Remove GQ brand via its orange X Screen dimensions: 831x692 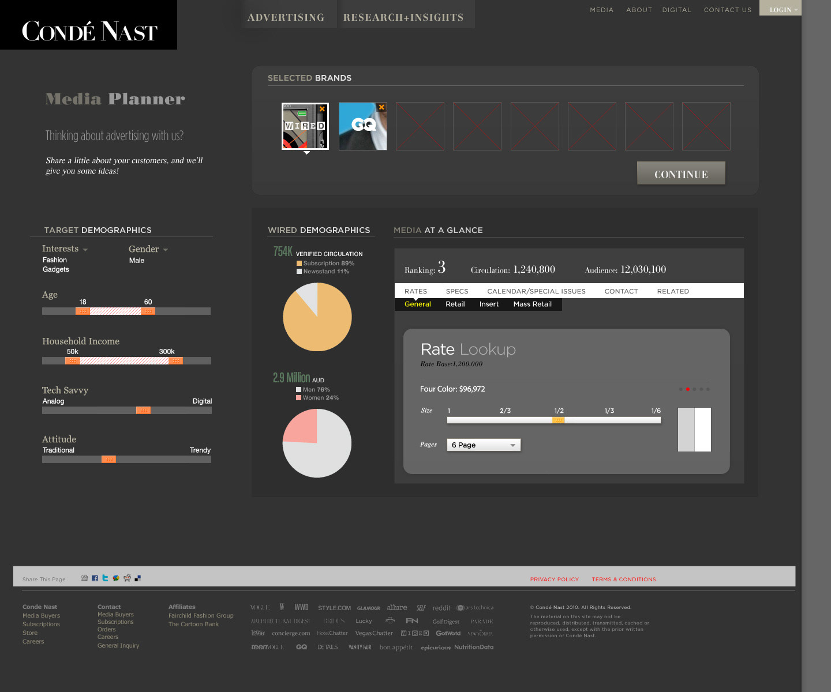(x=381, y=107)
